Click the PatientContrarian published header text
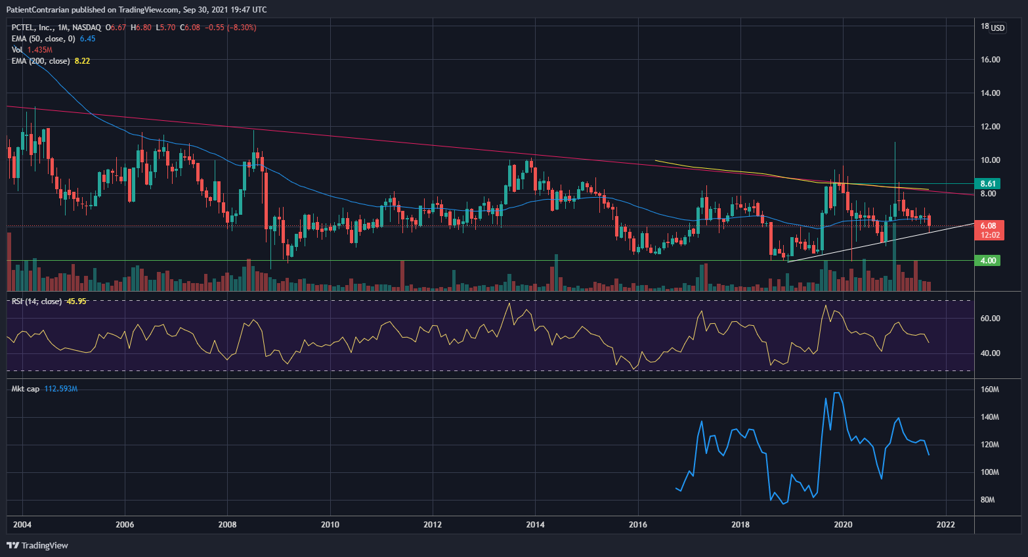The height and width of the screenshot is (557, 1028). (x=136, y=10)
